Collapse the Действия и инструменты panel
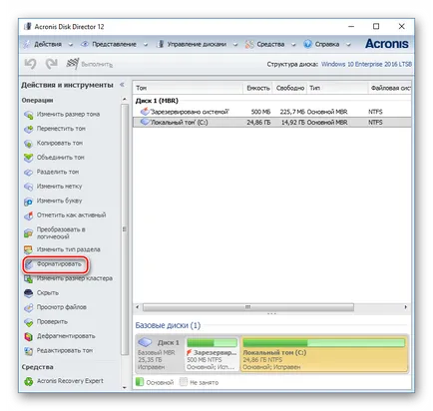This screenshot has height=411, width=433. [122, 85]
